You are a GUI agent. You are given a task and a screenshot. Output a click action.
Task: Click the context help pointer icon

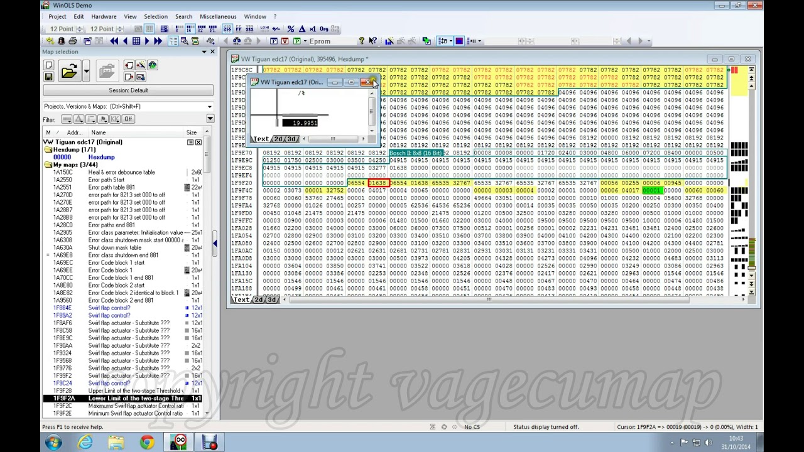[x=372, y=41]
